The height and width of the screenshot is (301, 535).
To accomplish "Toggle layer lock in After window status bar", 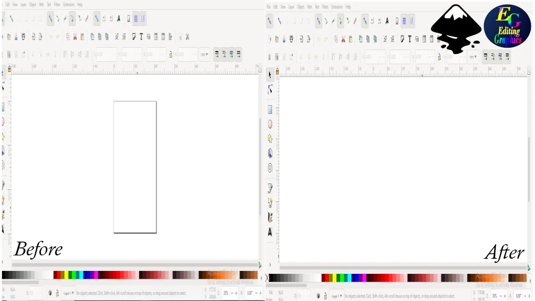I will click(x=325, y=296).
